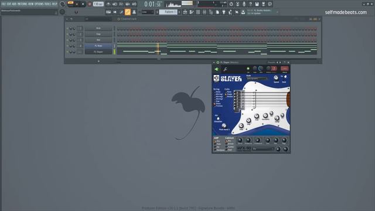This screenshot has height=211, width=375.
Task: Open the EDIT menu
Action: pyautogui.click(x=9, y=4)
